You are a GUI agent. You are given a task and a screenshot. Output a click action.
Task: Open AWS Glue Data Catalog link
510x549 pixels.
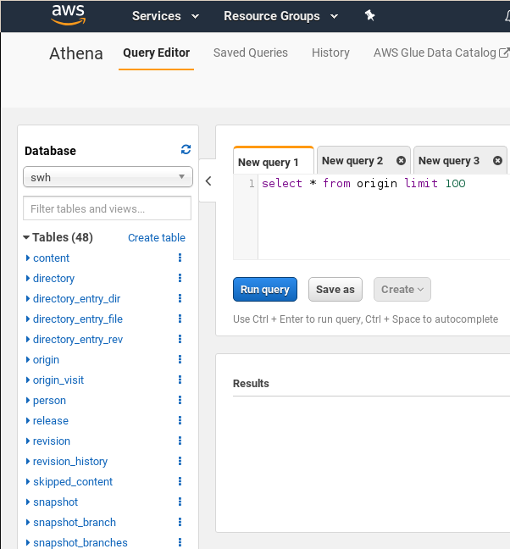[441, 53]
